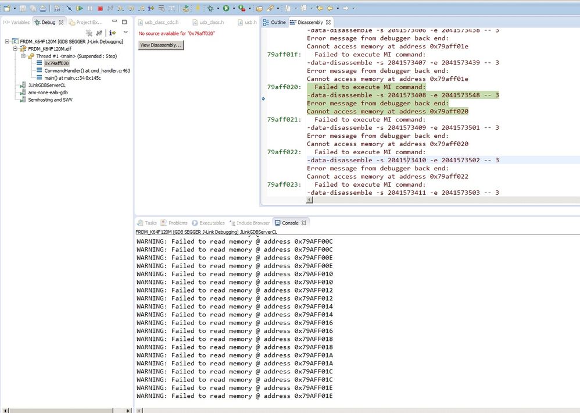Select the main() at main.c:34 frame
This screenshot has height=413, width=580.
point(73,78)
